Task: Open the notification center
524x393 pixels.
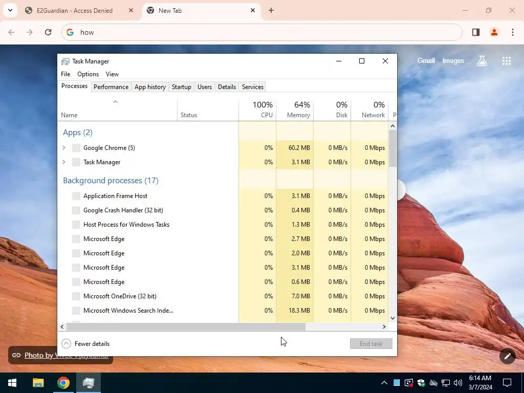Action: point(507,383)
